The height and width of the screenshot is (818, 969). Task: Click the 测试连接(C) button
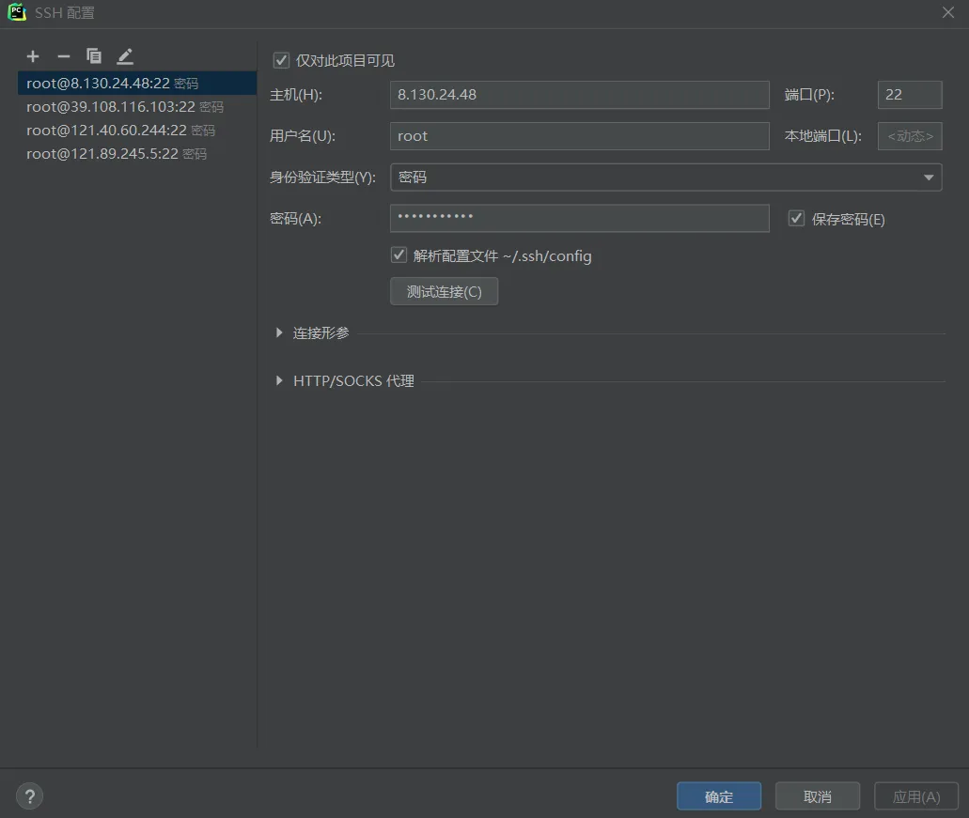444,291
